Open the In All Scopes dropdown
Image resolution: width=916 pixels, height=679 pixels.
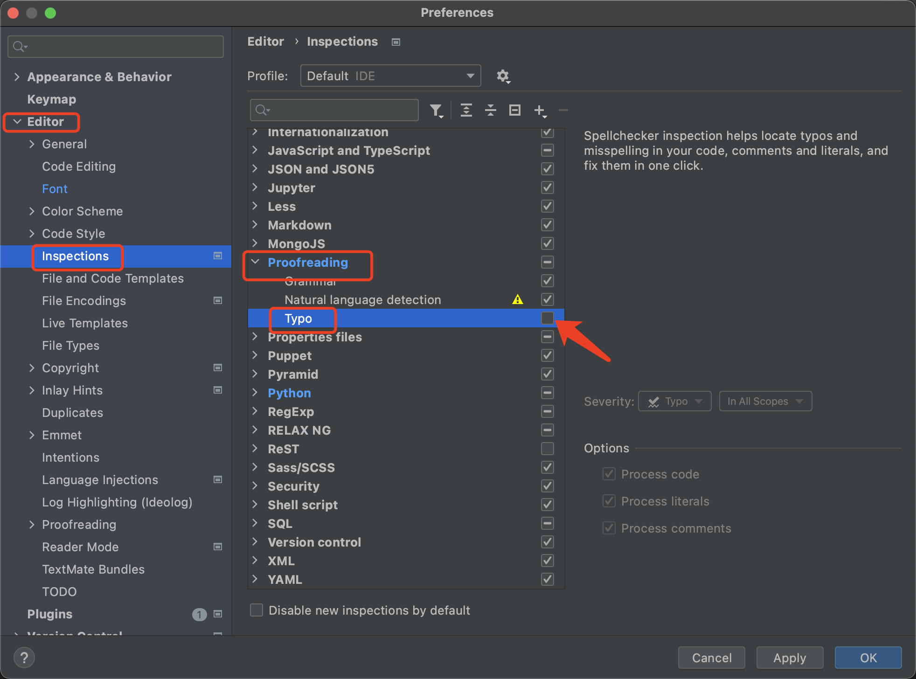[x=765, y=401]
